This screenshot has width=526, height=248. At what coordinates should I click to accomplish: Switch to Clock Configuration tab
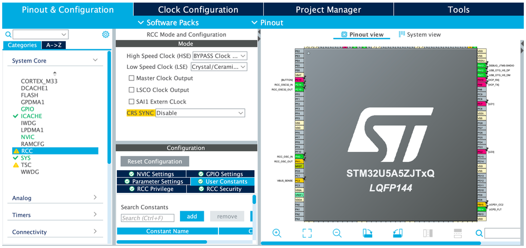pyautogui.click(x=198, y=9)
